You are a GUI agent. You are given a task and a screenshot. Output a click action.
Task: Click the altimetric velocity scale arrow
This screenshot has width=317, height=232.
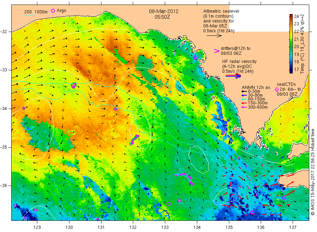[214, 36]
